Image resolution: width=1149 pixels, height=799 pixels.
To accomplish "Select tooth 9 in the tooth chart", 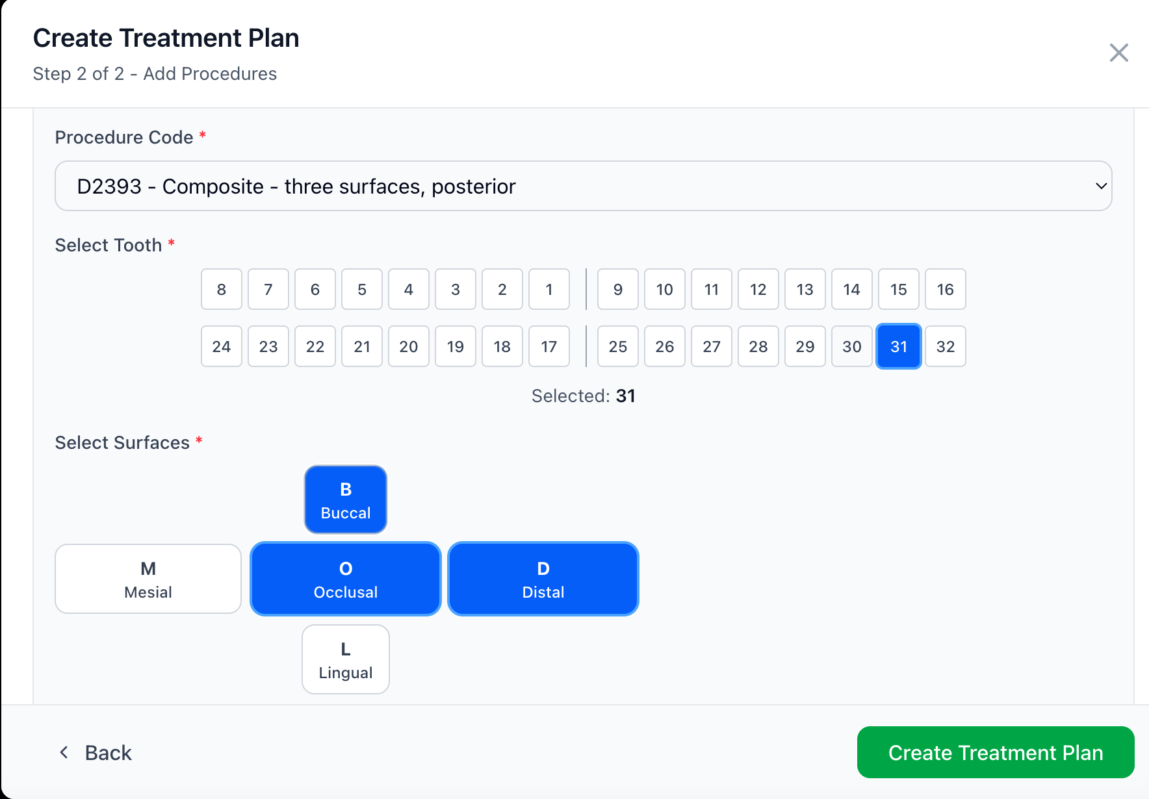I will point(617,290).
